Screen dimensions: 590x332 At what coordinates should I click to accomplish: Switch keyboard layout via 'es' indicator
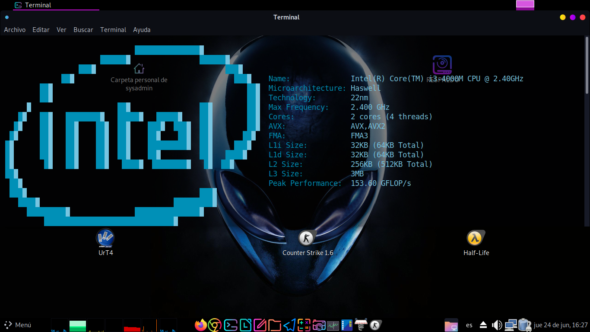(469, 325)
